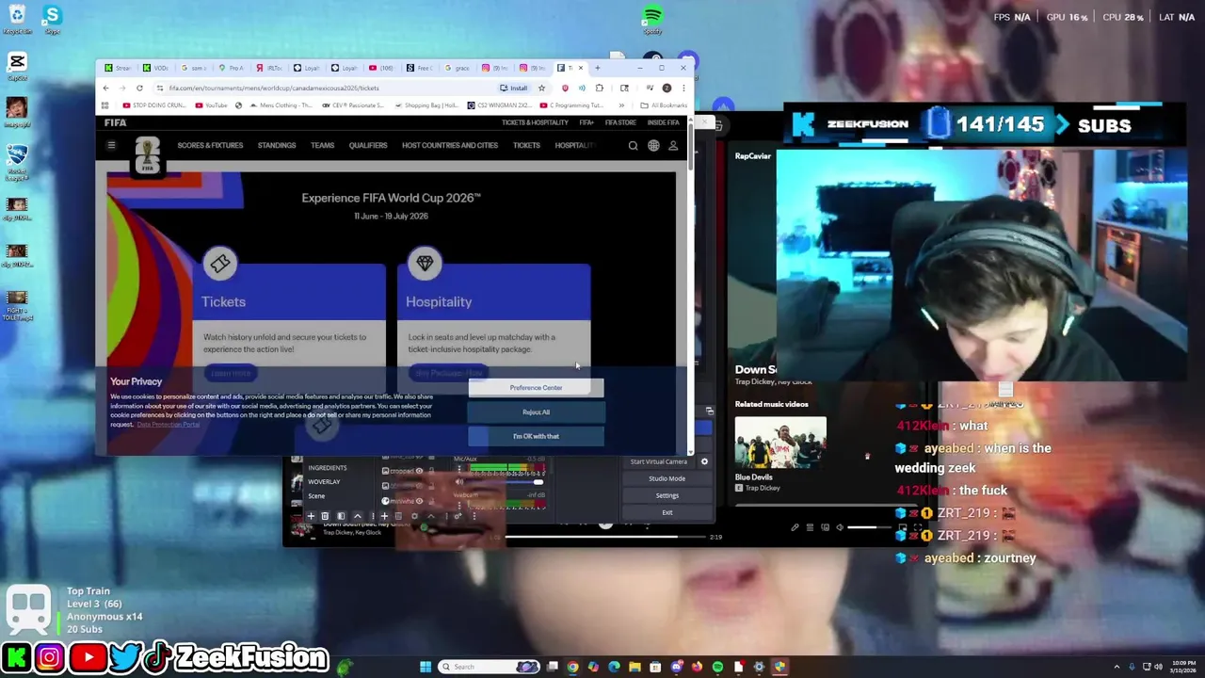Viewport: 1205px width, 678px height.
Task: Open the Chrome three-dot menu
Action: (x=683, y=88)
